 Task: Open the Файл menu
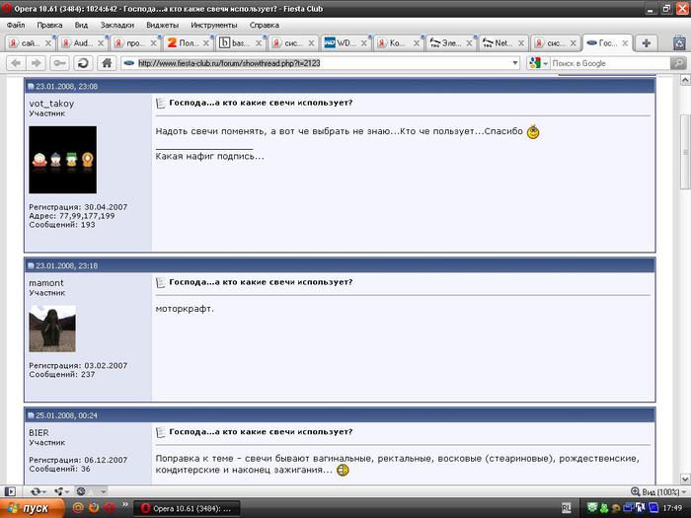point(16,25)
